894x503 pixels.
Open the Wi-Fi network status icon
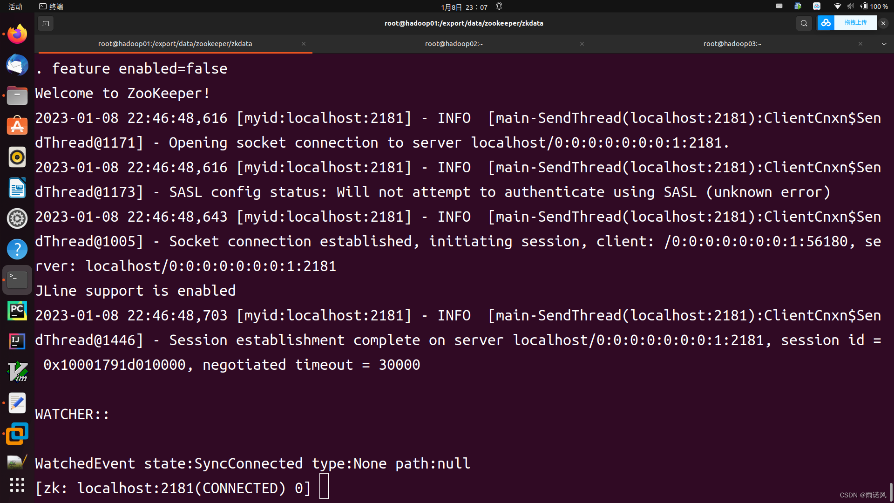[837, 7]
